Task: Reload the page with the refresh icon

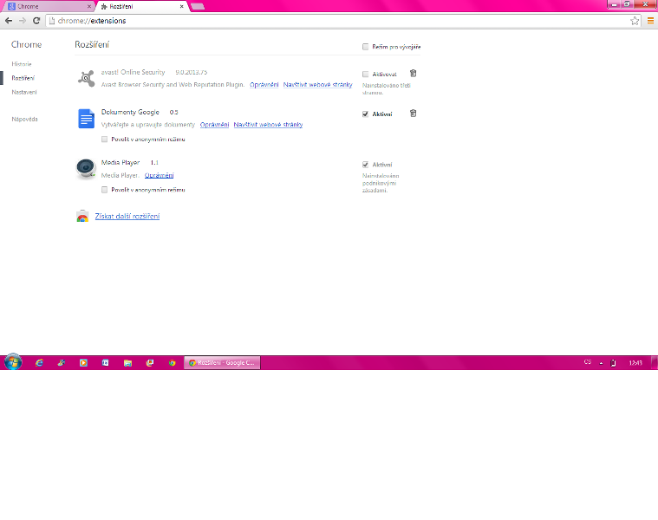Action: point(36,20)
